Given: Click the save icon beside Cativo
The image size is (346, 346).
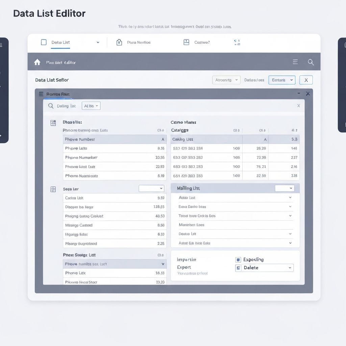Looking at the screenshot, I should [x=186, y=42].
